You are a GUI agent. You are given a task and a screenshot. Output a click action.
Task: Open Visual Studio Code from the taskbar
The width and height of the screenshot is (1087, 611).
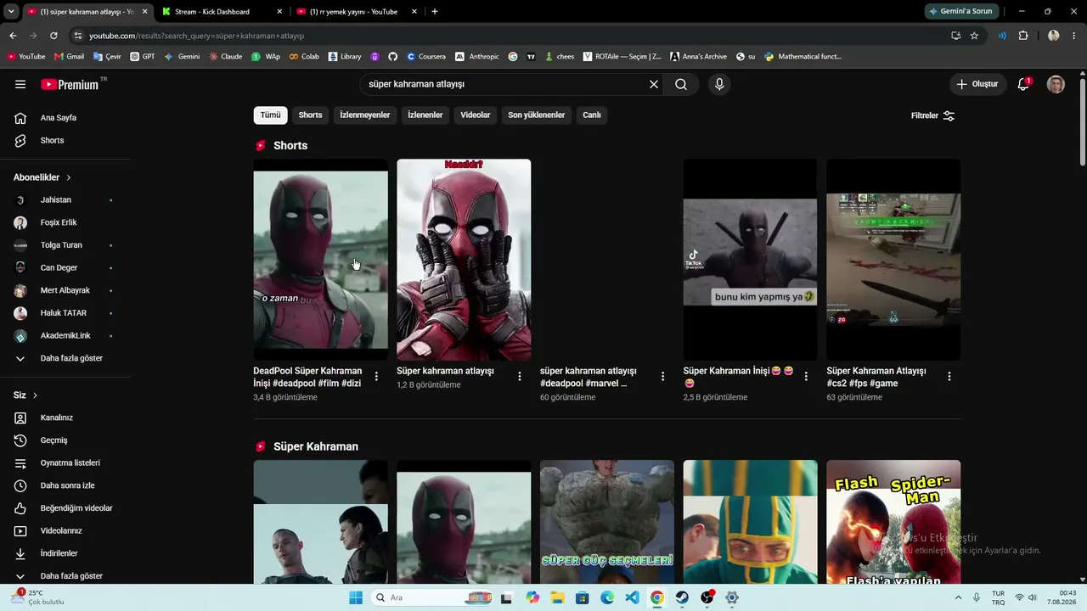point(632,597)
